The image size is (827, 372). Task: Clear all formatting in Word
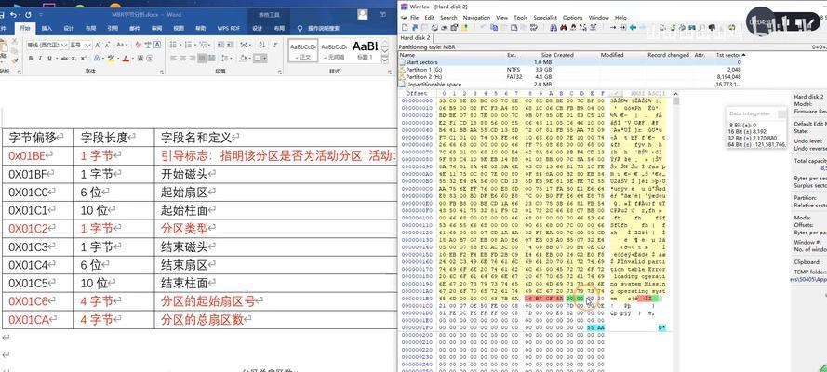[x=139, y=45]
